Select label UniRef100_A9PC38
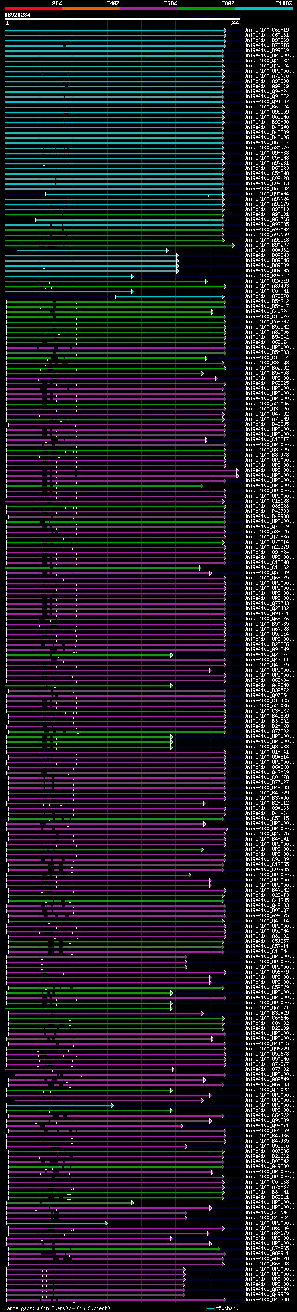This screenshot has width=297, height=1312. click(x=266, y=81)
